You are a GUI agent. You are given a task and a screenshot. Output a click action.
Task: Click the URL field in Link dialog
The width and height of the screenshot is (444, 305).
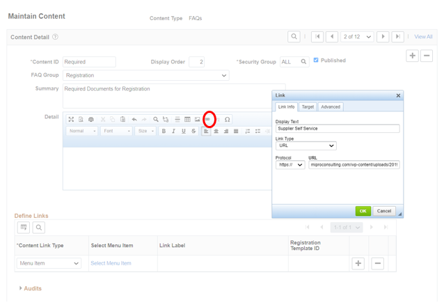tap(354, 165)
